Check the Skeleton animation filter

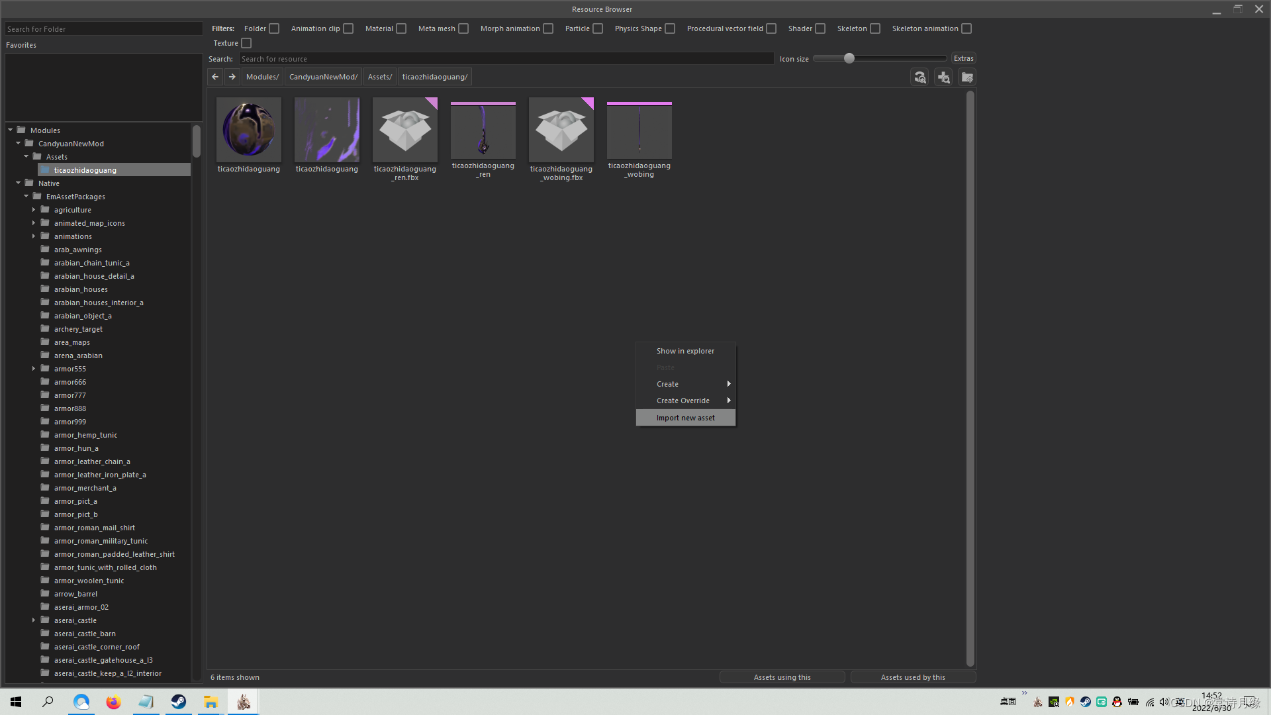tap(966, 28)
